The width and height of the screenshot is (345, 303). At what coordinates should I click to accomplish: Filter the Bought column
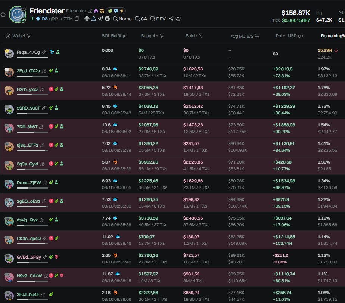pyautogui.click(x=162, y=36)
